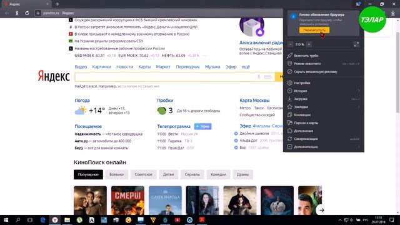The width and height of the screenshot is (400, 225).
Task: Go back with the back arrow
Action: (x=7, y=13)
